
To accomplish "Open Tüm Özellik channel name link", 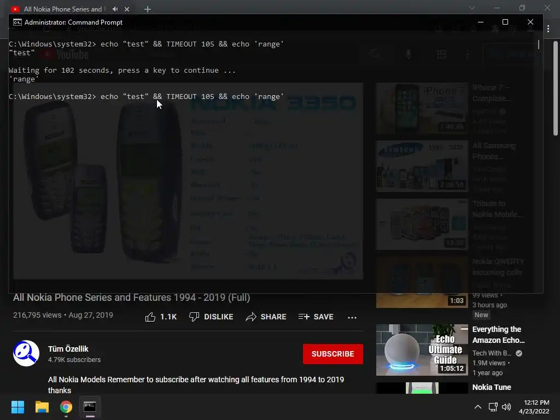I will [x=68, y=349].
